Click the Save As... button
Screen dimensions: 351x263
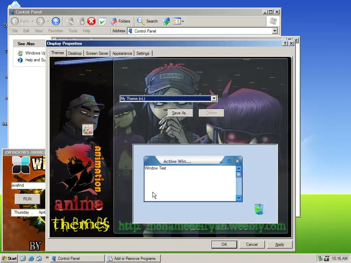coord(180,113)
